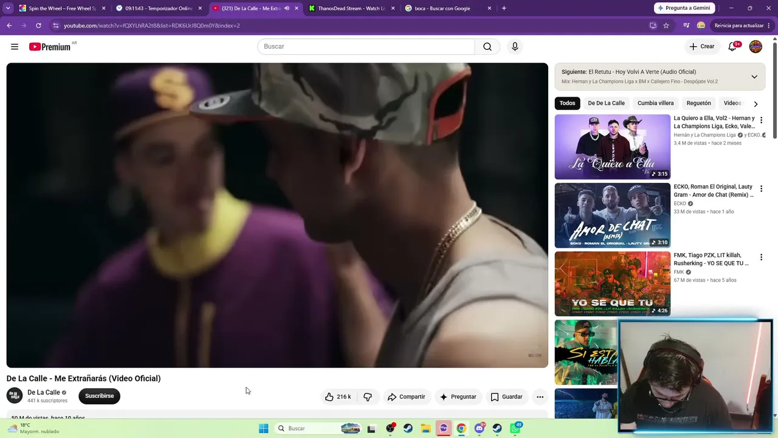The image size is (778, 438).
Task: Go to YouTube Premium home logo
Action: [50, 47]
